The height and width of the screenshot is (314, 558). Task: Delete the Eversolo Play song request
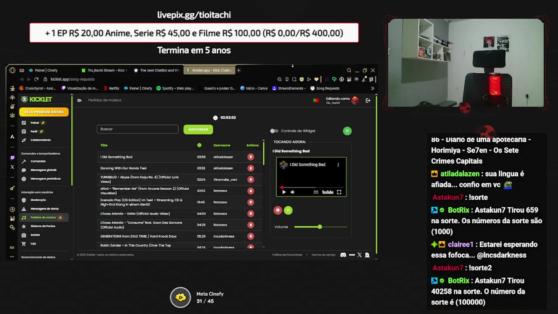[x=251, y=202]
